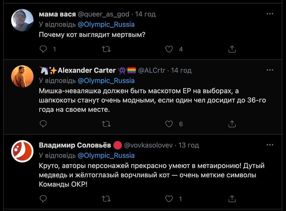Screen dimensions: 286x211
Task: Reply to мама вася's tweet
Action: coord(44,49)
